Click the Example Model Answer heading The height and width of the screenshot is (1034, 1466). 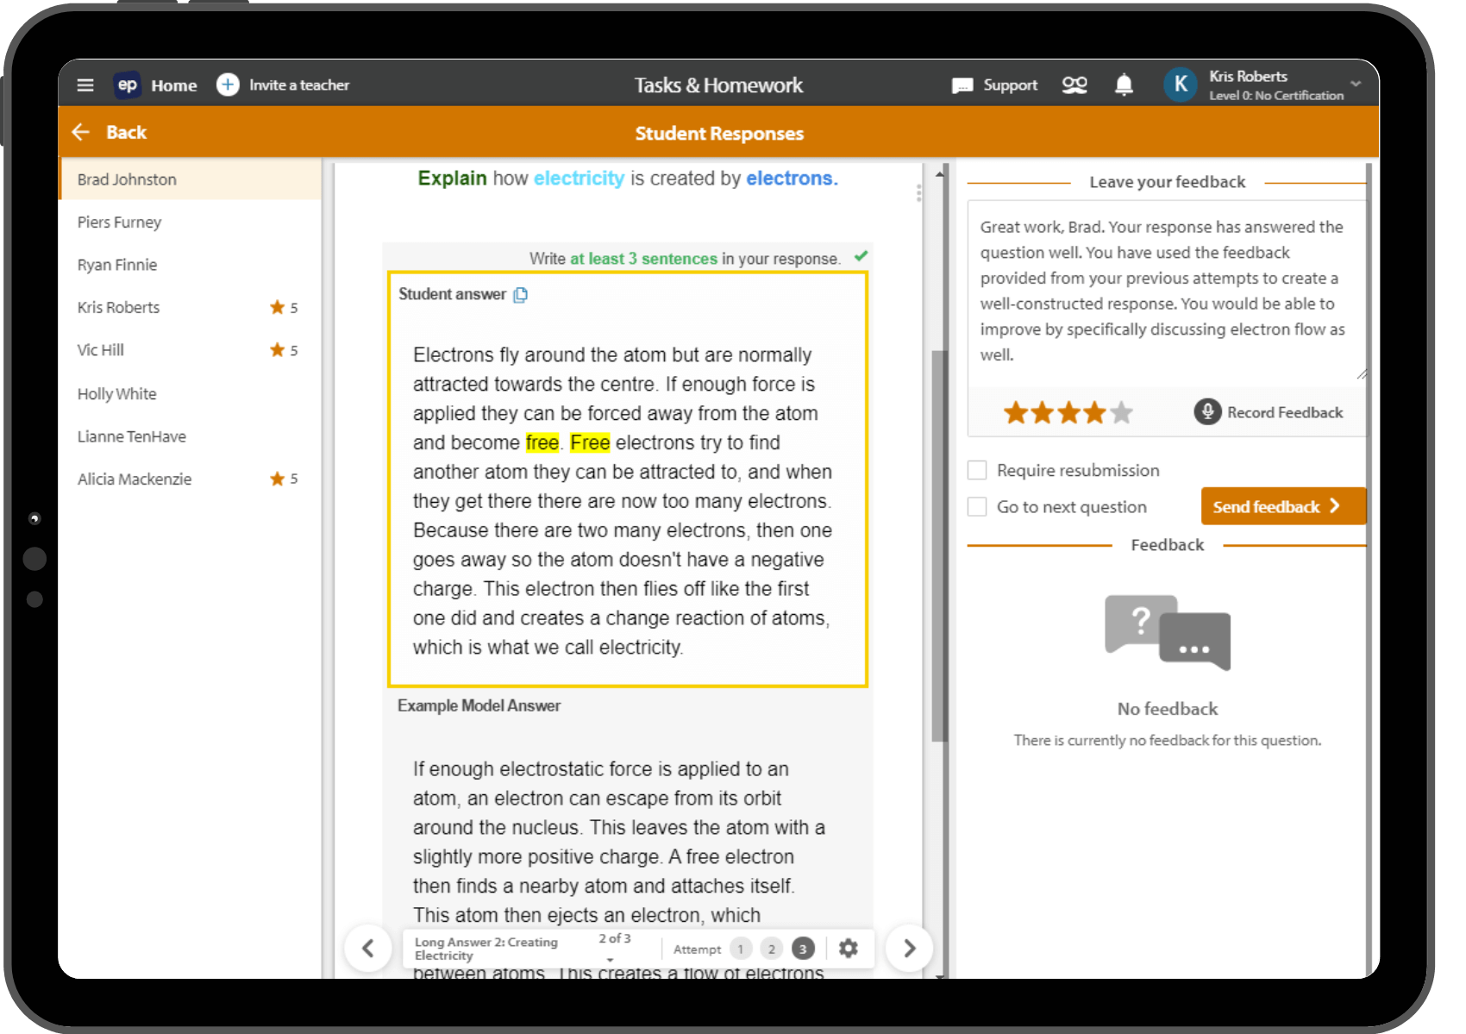pyautogui.click(x=479, y=705)
